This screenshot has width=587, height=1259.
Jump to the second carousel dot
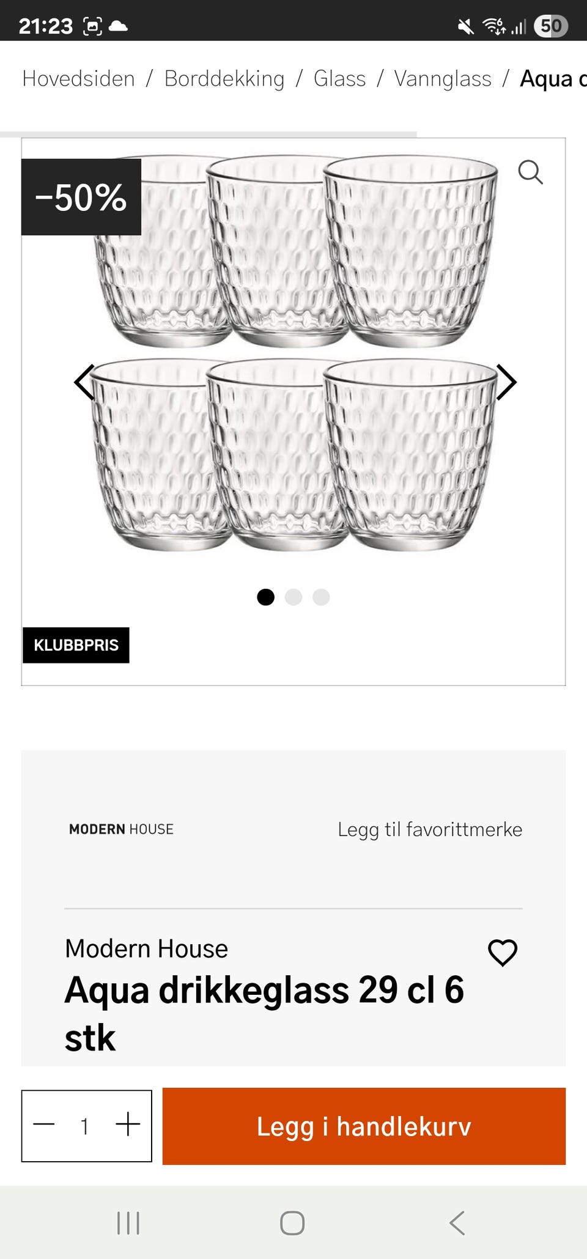(x=293, y=597)
